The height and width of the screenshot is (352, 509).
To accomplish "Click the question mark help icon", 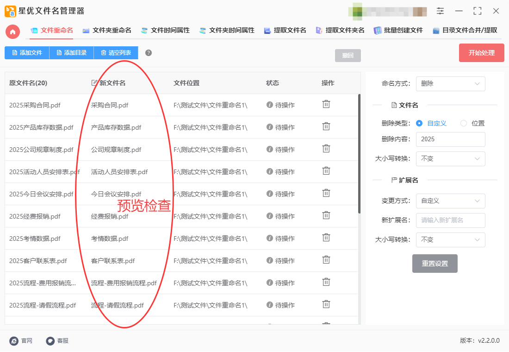I will (x=149, y=53).
